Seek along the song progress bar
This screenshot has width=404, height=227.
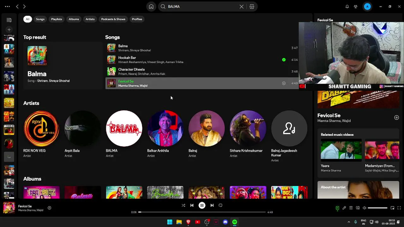[202, 212]
